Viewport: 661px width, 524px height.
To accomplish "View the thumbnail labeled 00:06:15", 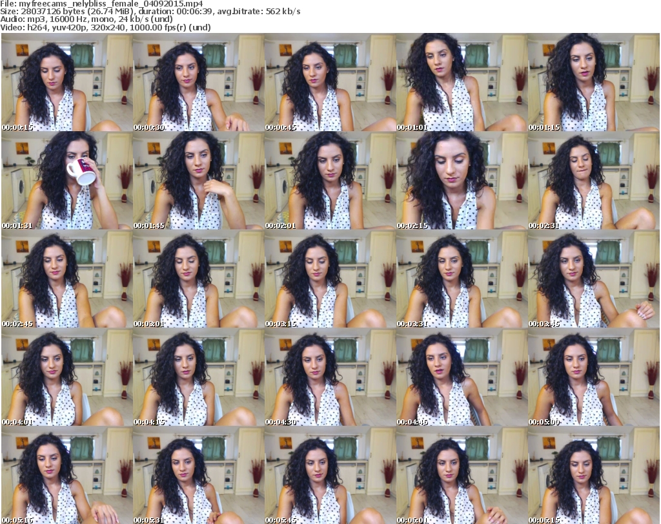I will 594,475.
